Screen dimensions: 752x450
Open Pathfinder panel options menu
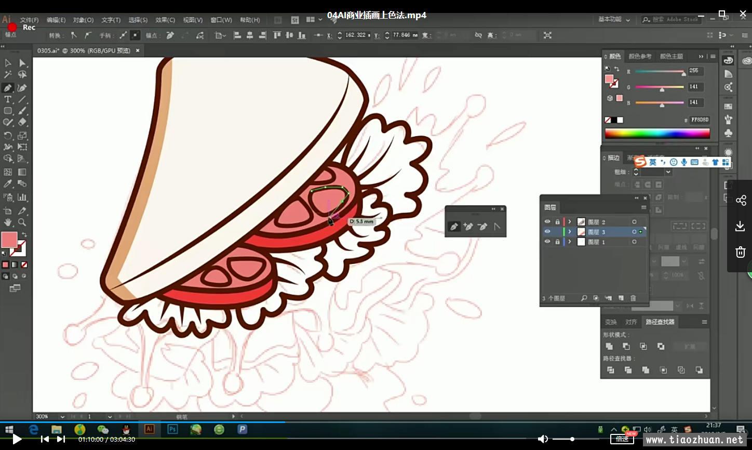(x=705, y=322)
